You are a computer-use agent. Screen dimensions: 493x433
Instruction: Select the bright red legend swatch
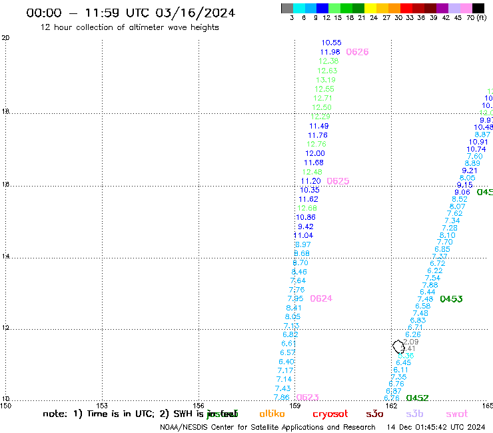(406, 8)
